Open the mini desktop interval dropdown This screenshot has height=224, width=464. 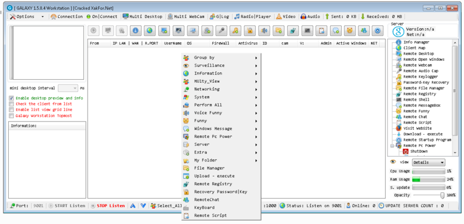[x=68, y=88]
